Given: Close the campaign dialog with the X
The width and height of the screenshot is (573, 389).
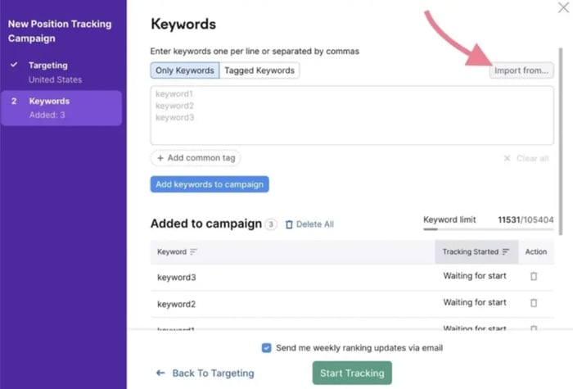Looking at the screenshot, I should point(563,7).
